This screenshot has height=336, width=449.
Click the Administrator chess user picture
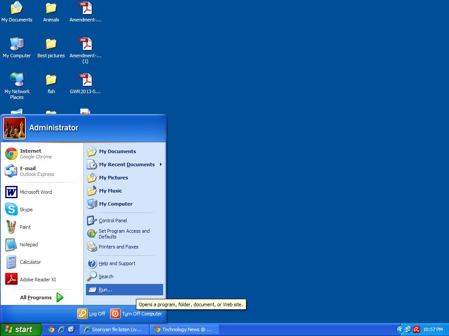(14, 128)
